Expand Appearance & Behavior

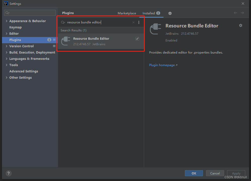7,21
